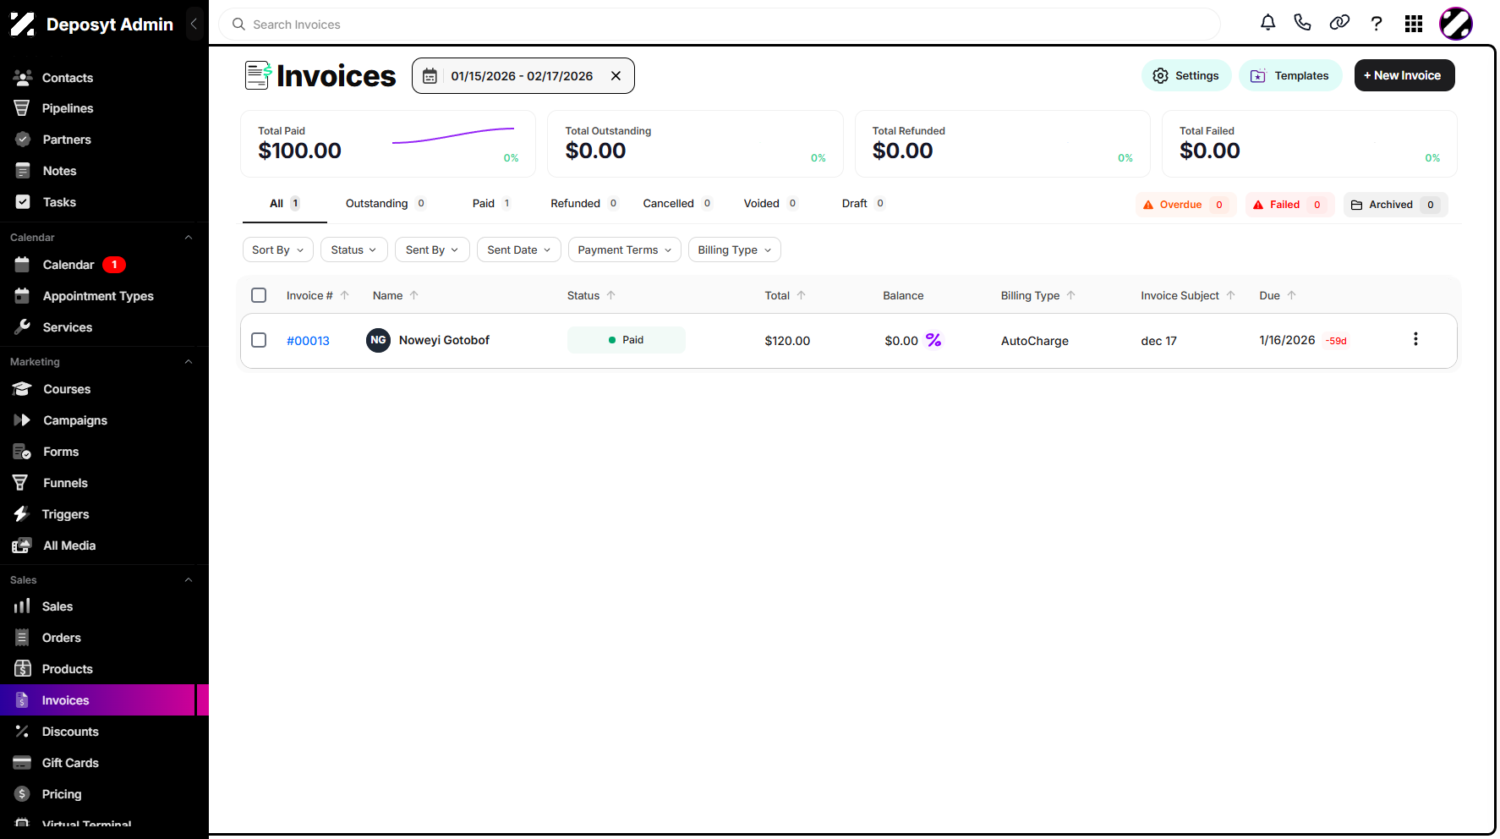Open the Sent By filter dropdown
The image size is (1500, 839).
pyautogui.click(x=432, y=250)
